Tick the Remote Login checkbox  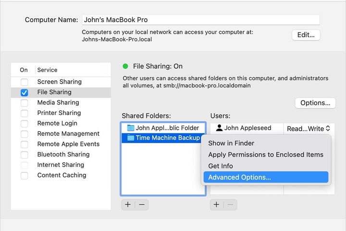25,124
